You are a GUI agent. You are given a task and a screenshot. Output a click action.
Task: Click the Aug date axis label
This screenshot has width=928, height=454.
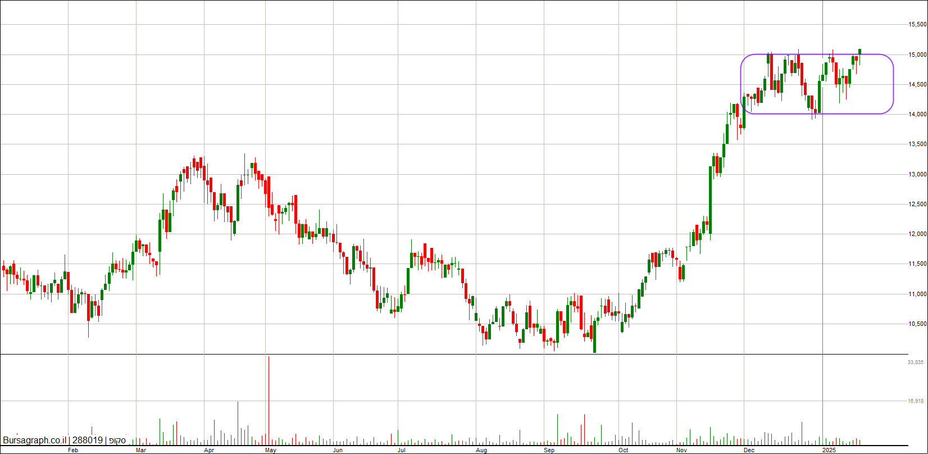tap(481, 451)
